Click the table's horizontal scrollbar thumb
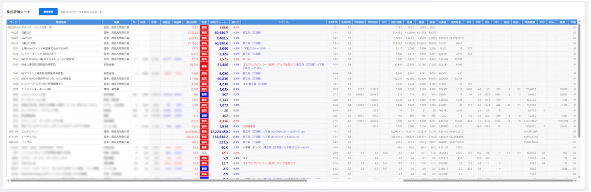This screenshot has height=192, width=591. (159, 181)
